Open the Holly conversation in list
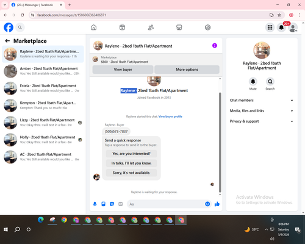The height and width of the screenshot is (244, 305). click(43, 140)
